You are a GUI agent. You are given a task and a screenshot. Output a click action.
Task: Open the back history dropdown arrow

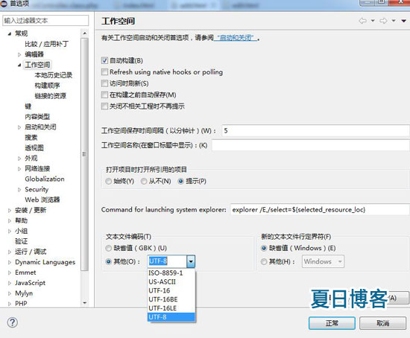pos(373,21)
